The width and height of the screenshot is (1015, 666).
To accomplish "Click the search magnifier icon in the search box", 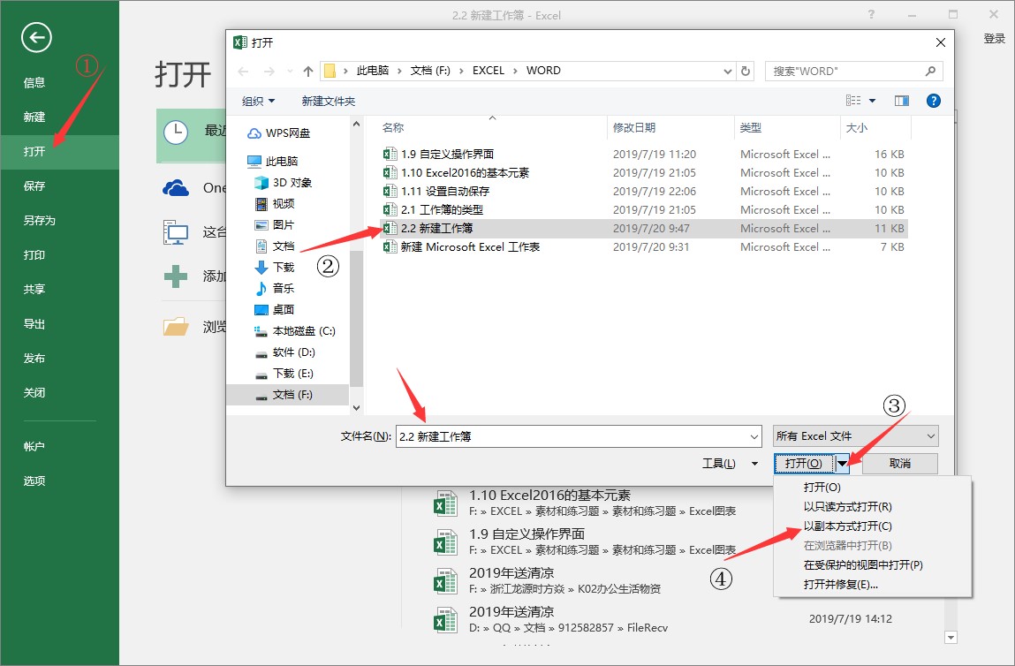I will [x=930, y=71].
